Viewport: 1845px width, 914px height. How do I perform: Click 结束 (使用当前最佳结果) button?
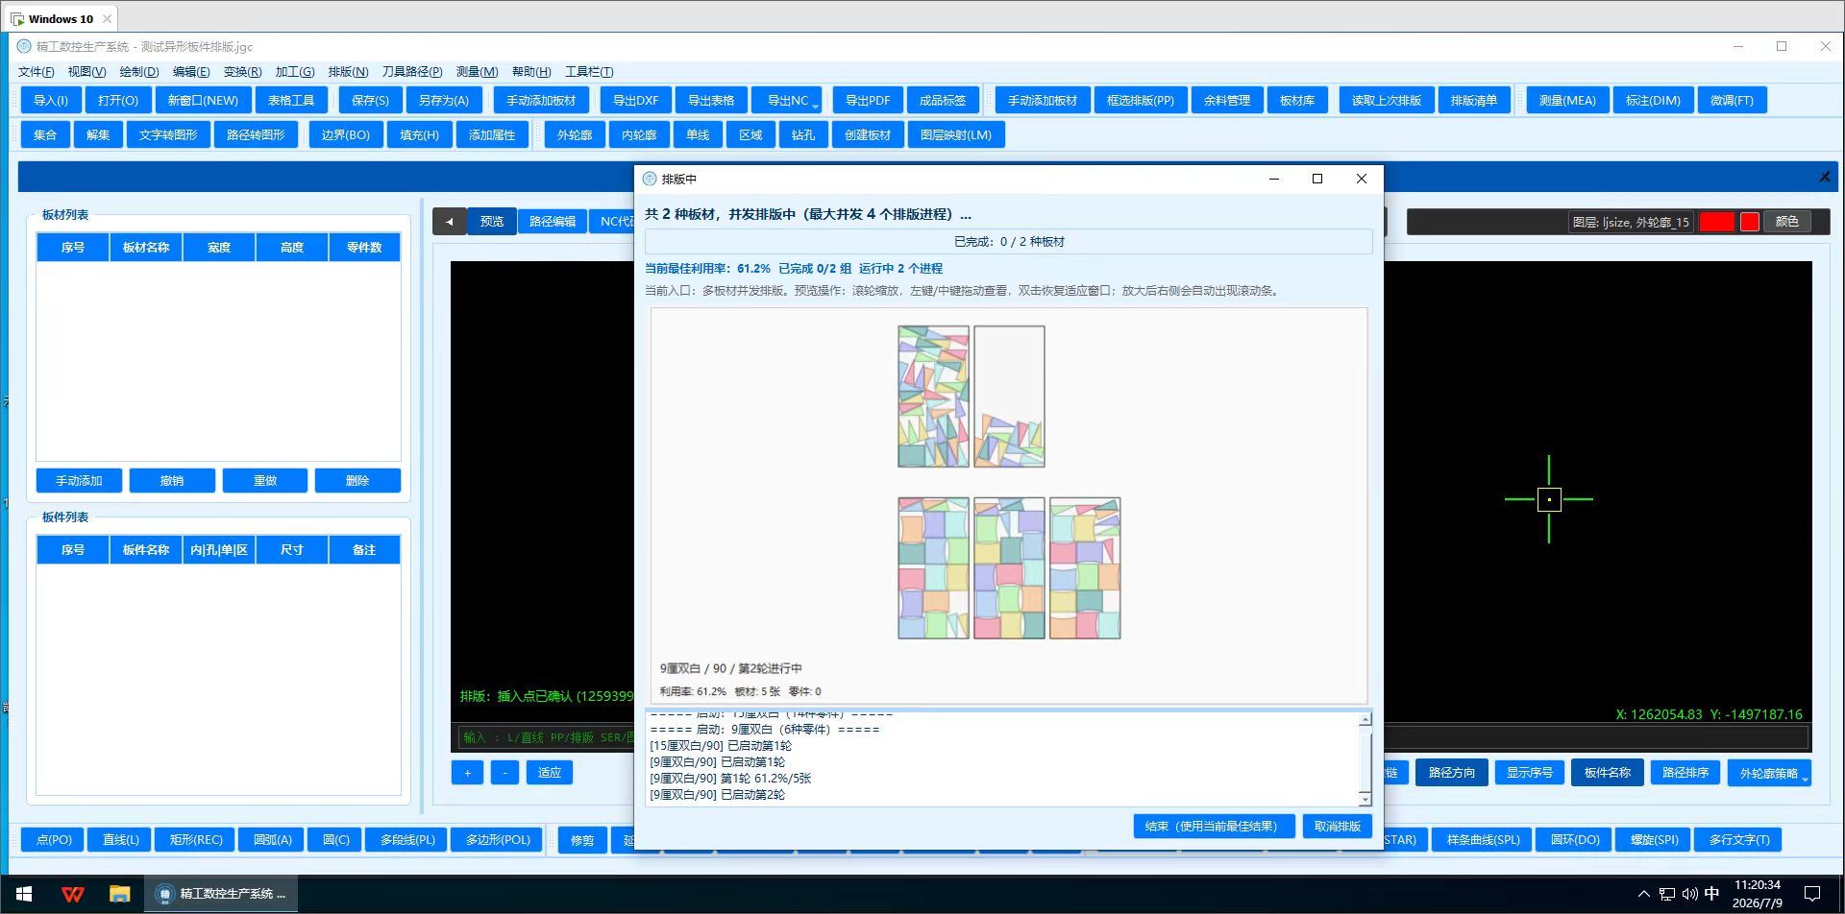pos(1213,827)
